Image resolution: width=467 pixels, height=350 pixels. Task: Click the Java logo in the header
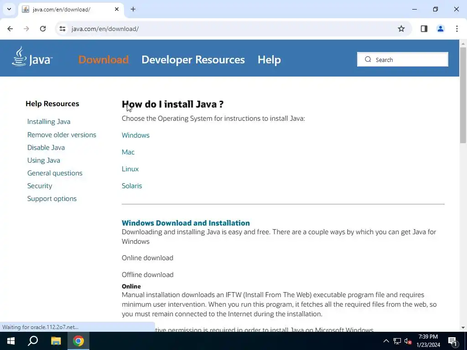[x=32, y=56]
